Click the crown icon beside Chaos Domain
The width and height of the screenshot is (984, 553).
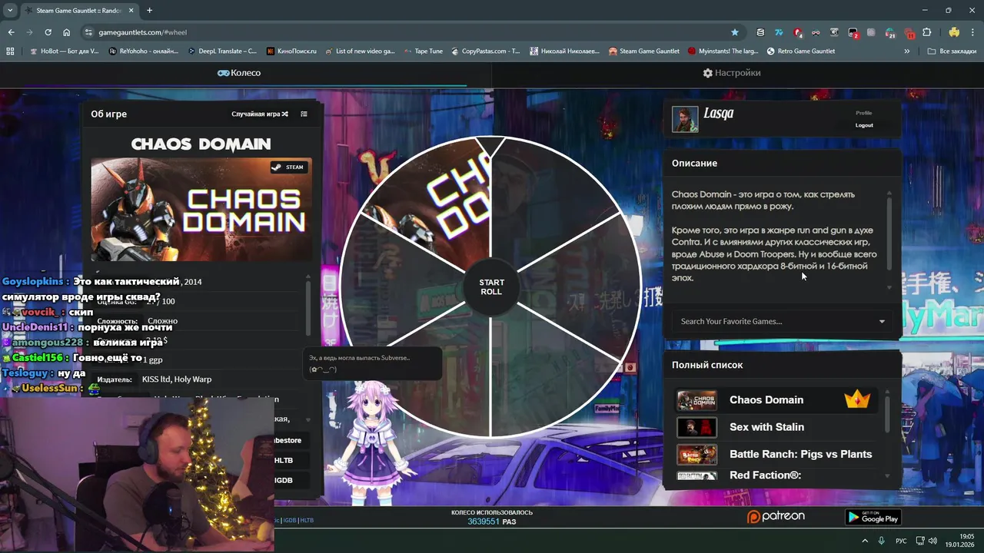(x=857, y=399)
